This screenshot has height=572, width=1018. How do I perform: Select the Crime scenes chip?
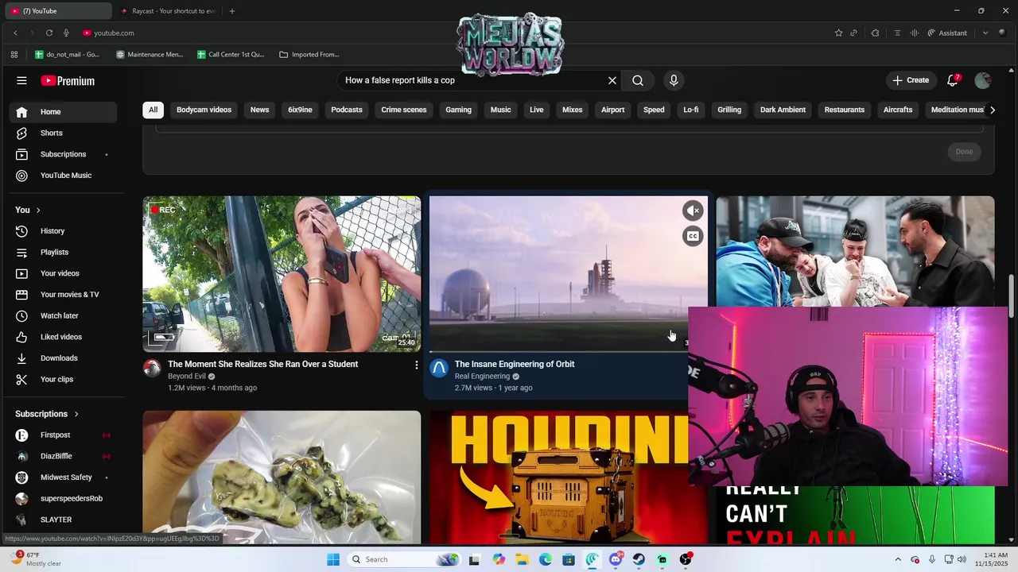404,110
